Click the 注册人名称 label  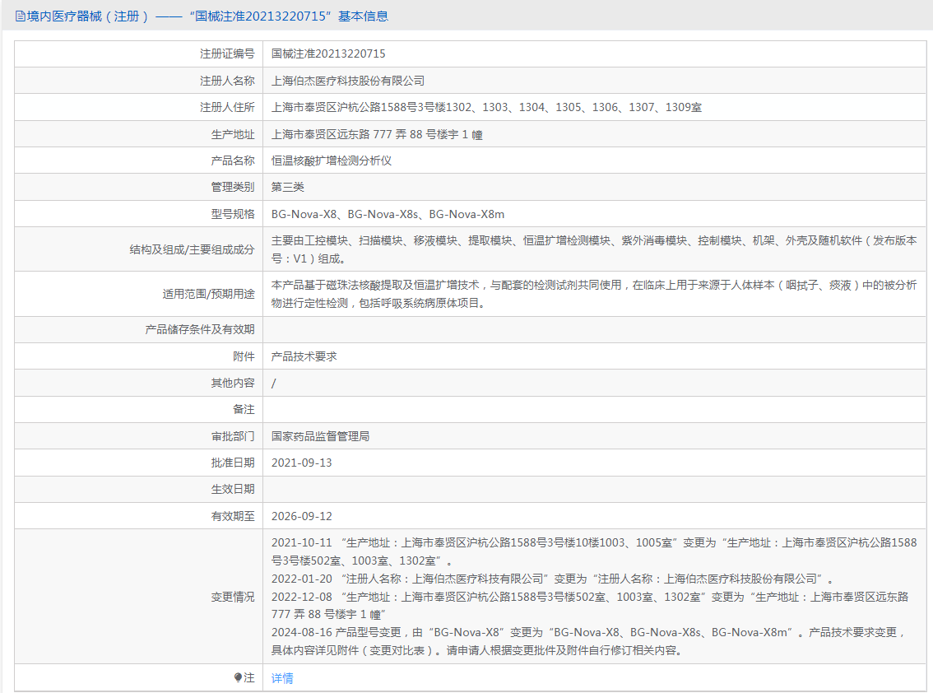227,81
